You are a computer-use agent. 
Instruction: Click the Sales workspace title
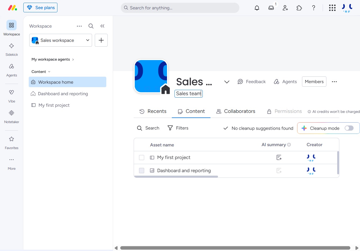(x=194, y=82)
